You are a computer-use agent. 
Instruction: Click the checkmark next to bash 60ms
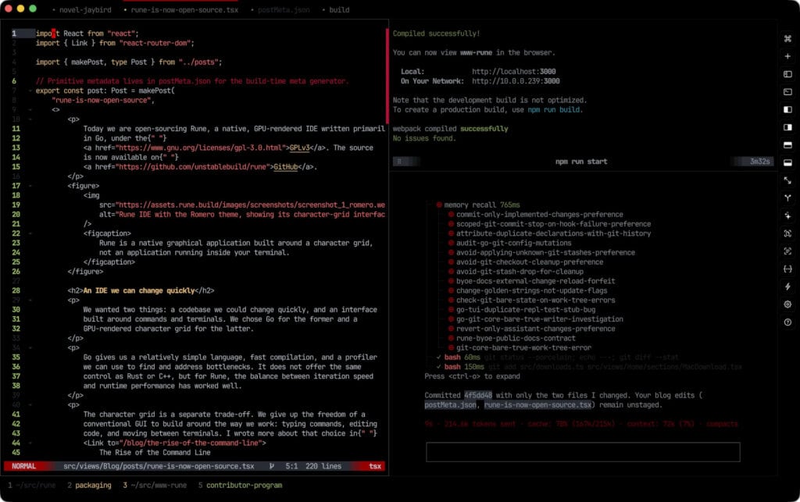pos(438,358)
